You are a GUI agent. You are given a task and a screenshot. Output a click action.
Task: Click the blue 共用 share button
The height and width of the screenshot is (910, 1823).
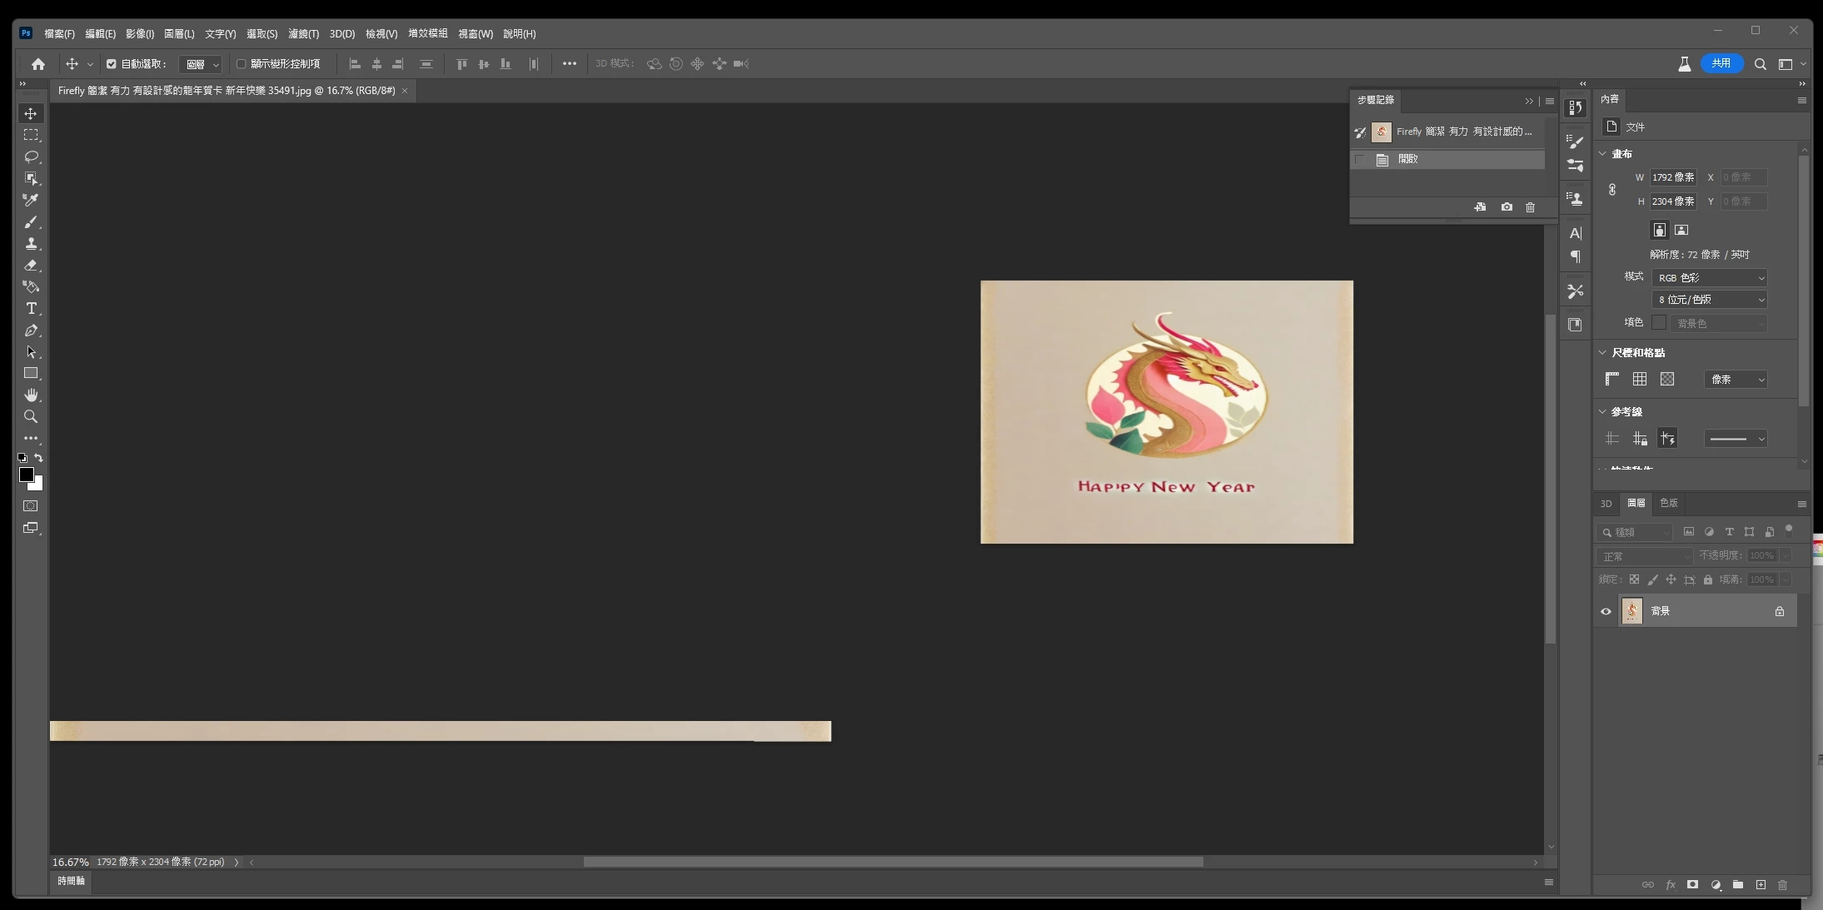[1721, 64]
